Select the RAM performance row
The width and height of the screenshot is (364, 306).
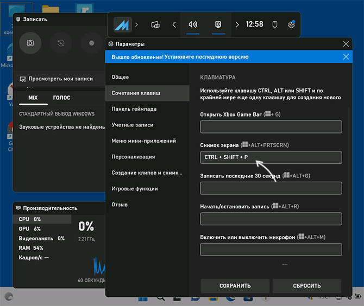point(42,248)
